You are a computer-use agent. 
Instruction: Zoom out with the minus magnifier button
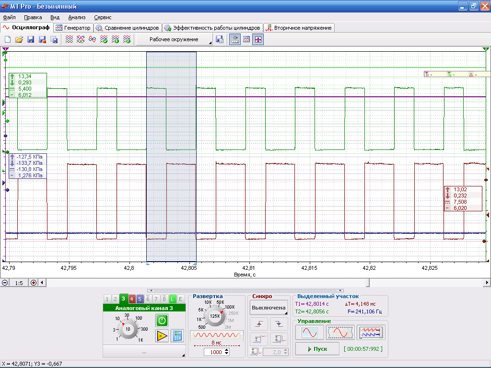pos(5,283)
